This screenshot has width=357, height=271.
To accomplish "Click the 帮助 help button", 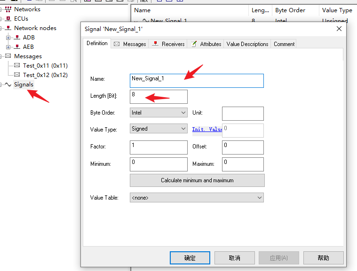I will tap(323, 258).
